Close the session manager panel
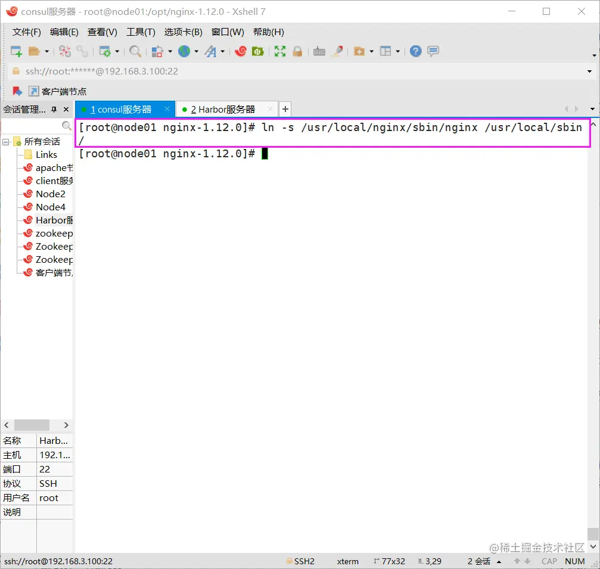This screenshot has height=569, width=600. tap(66, 110)
